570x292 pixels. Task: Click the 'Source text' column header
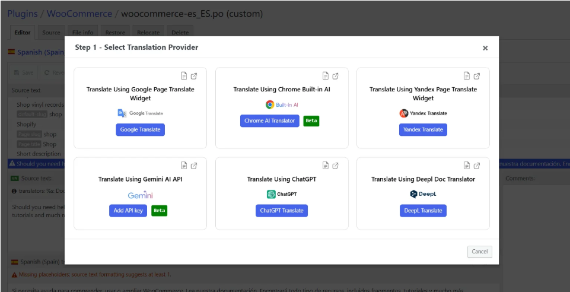click(26, 90)
